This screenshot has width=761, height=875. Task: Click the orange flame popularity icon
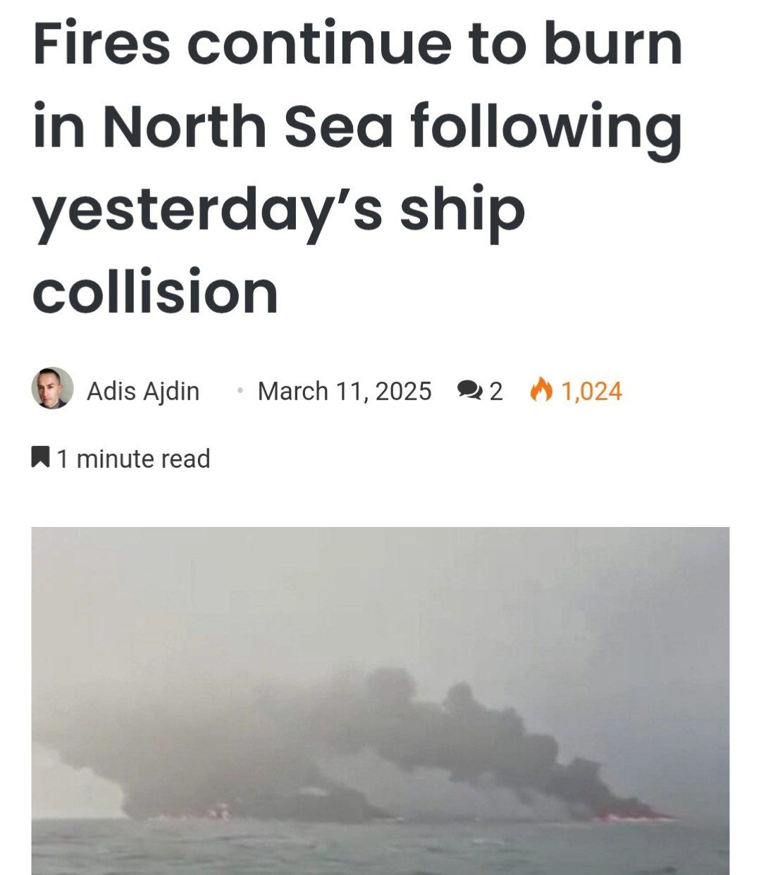pos(541,390)
